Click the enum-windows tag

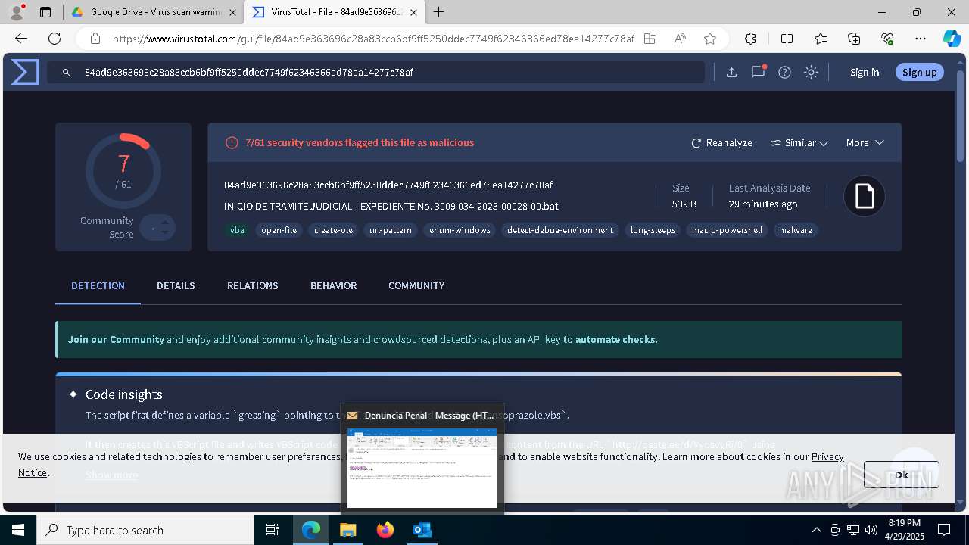(460, 230)
